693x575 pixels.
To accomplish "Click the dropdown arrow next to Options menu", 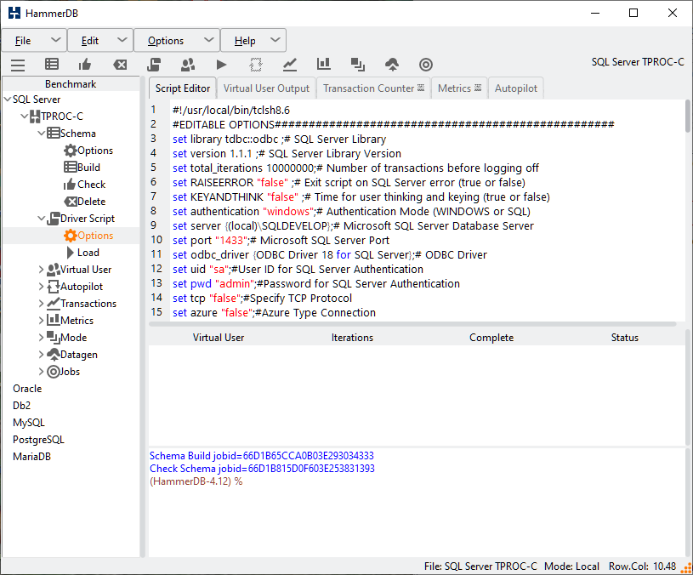I will click(208, 40).
